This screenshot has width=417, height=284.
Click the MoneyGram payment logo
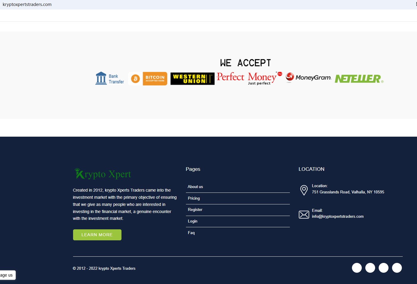point(308,78)
